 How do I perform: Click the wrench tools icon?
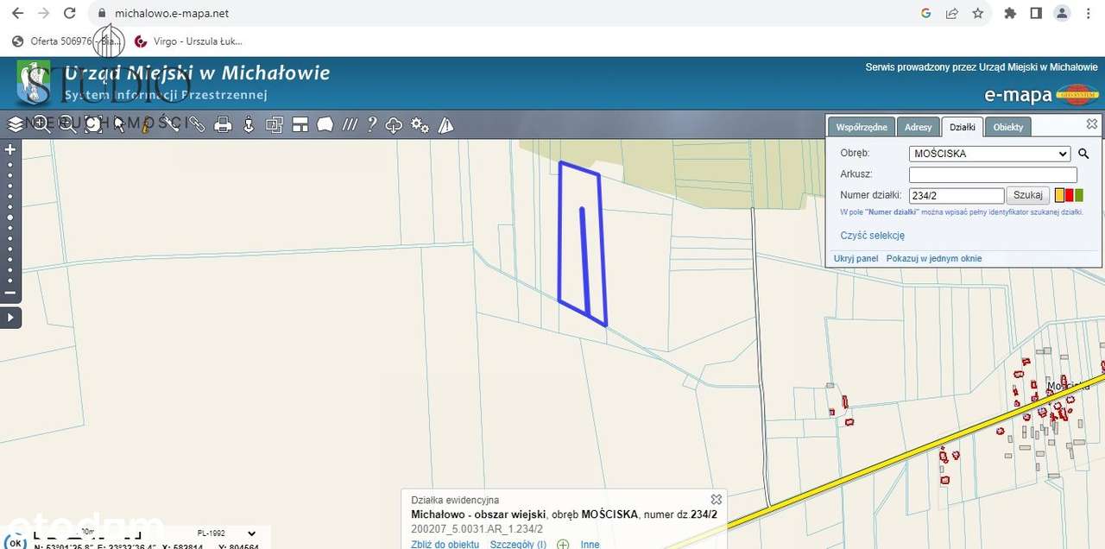point(171,125)
